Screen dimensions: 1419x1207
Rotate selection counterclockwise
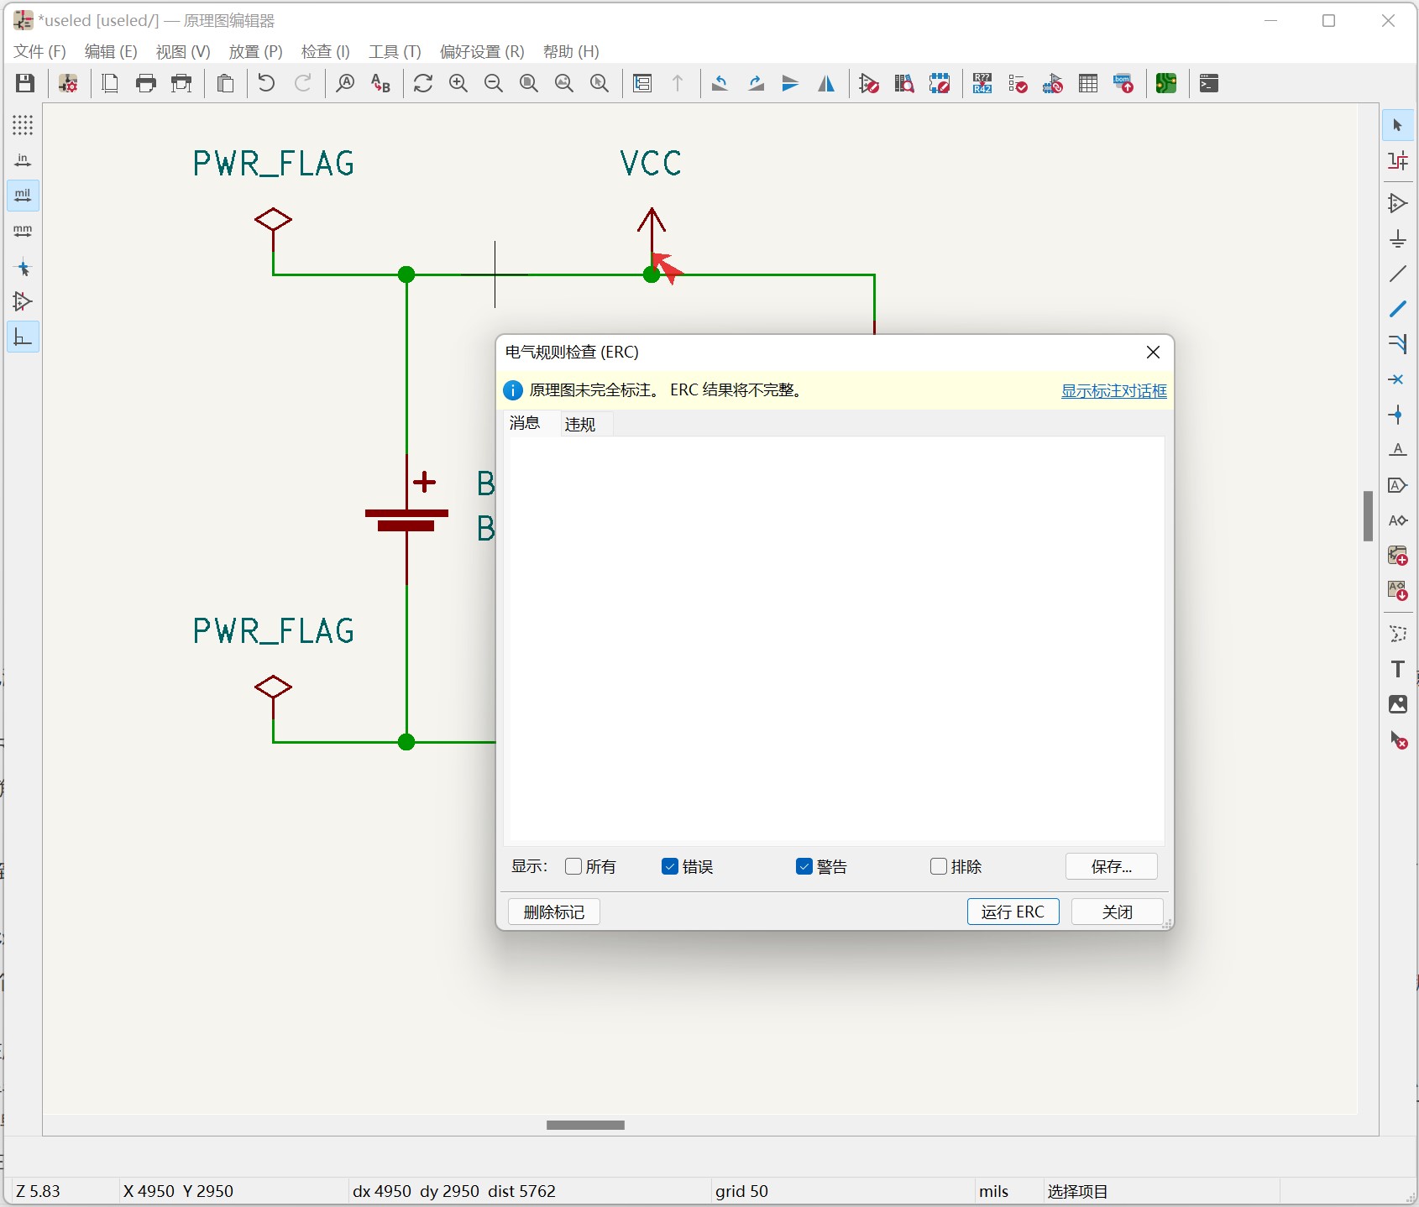pos(720,83)
